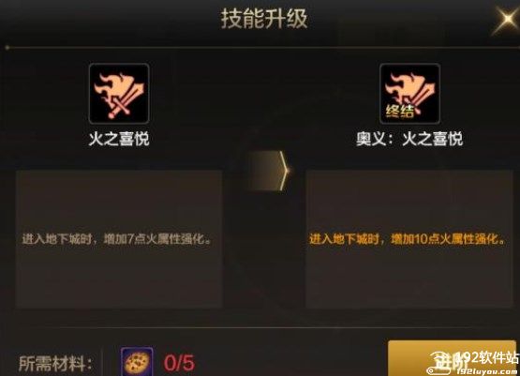Select the 火之喜悦 skill name label

[x=119, y=139]
